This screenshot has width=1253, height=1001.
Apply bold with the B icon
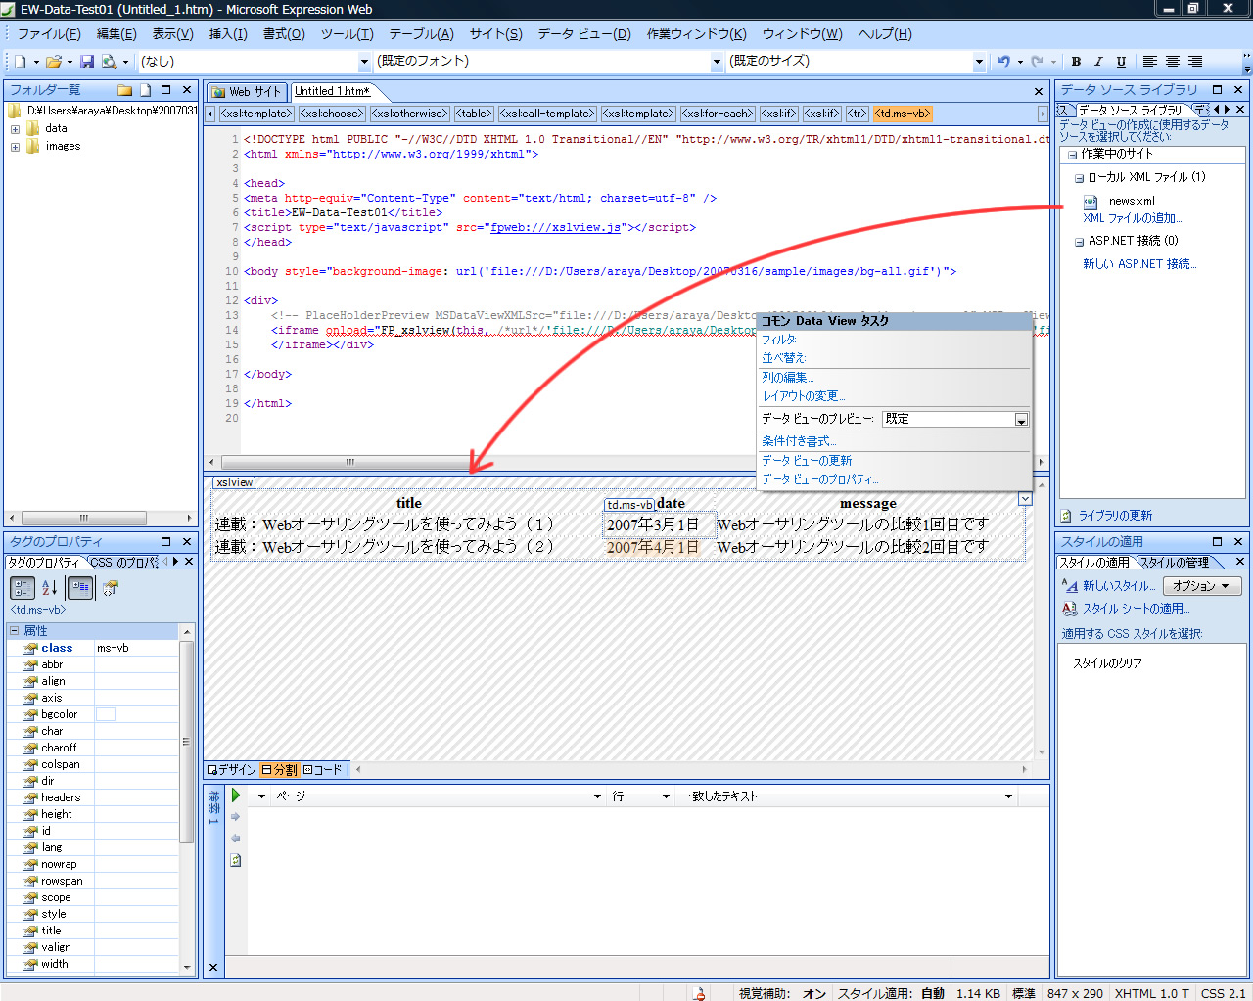(x=1076, y=62)
